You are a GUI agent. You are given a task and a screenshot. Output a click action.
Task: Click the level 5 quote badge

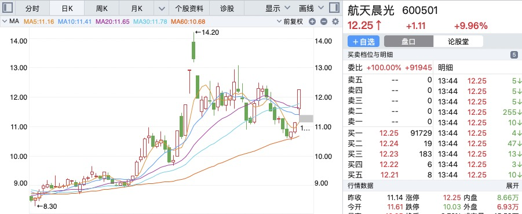click(x=514, y=55)
